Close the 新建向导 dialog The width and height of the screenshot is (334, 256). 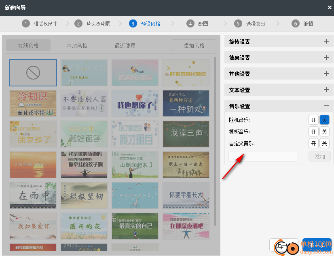[330, 8]
